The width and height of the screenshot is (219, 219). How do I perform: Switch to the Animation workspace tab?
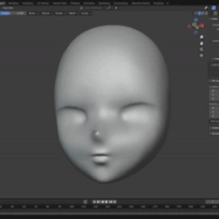[89, 3]
